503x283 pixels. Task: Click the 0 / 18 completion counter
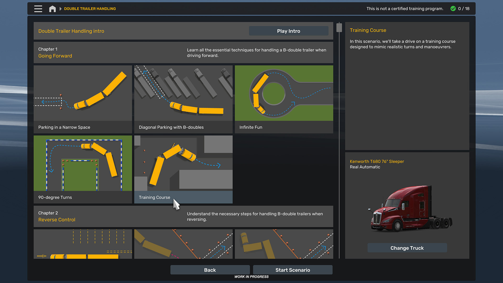[x=464, y=9]
